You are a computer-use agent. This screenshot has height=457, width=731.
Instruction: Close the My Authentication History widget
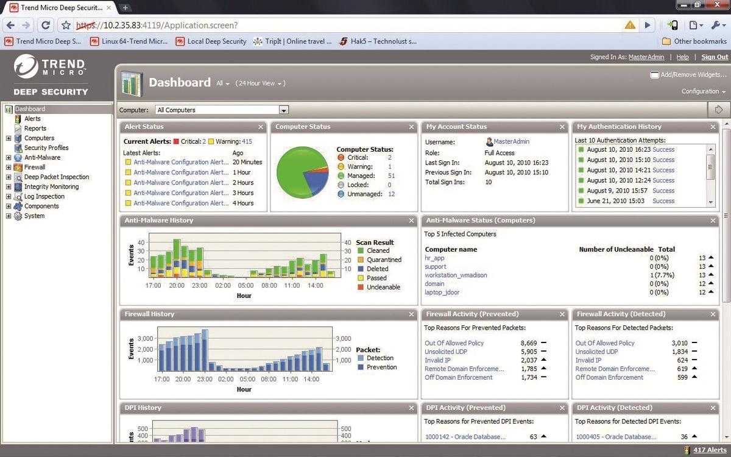[x=713, y=127]
